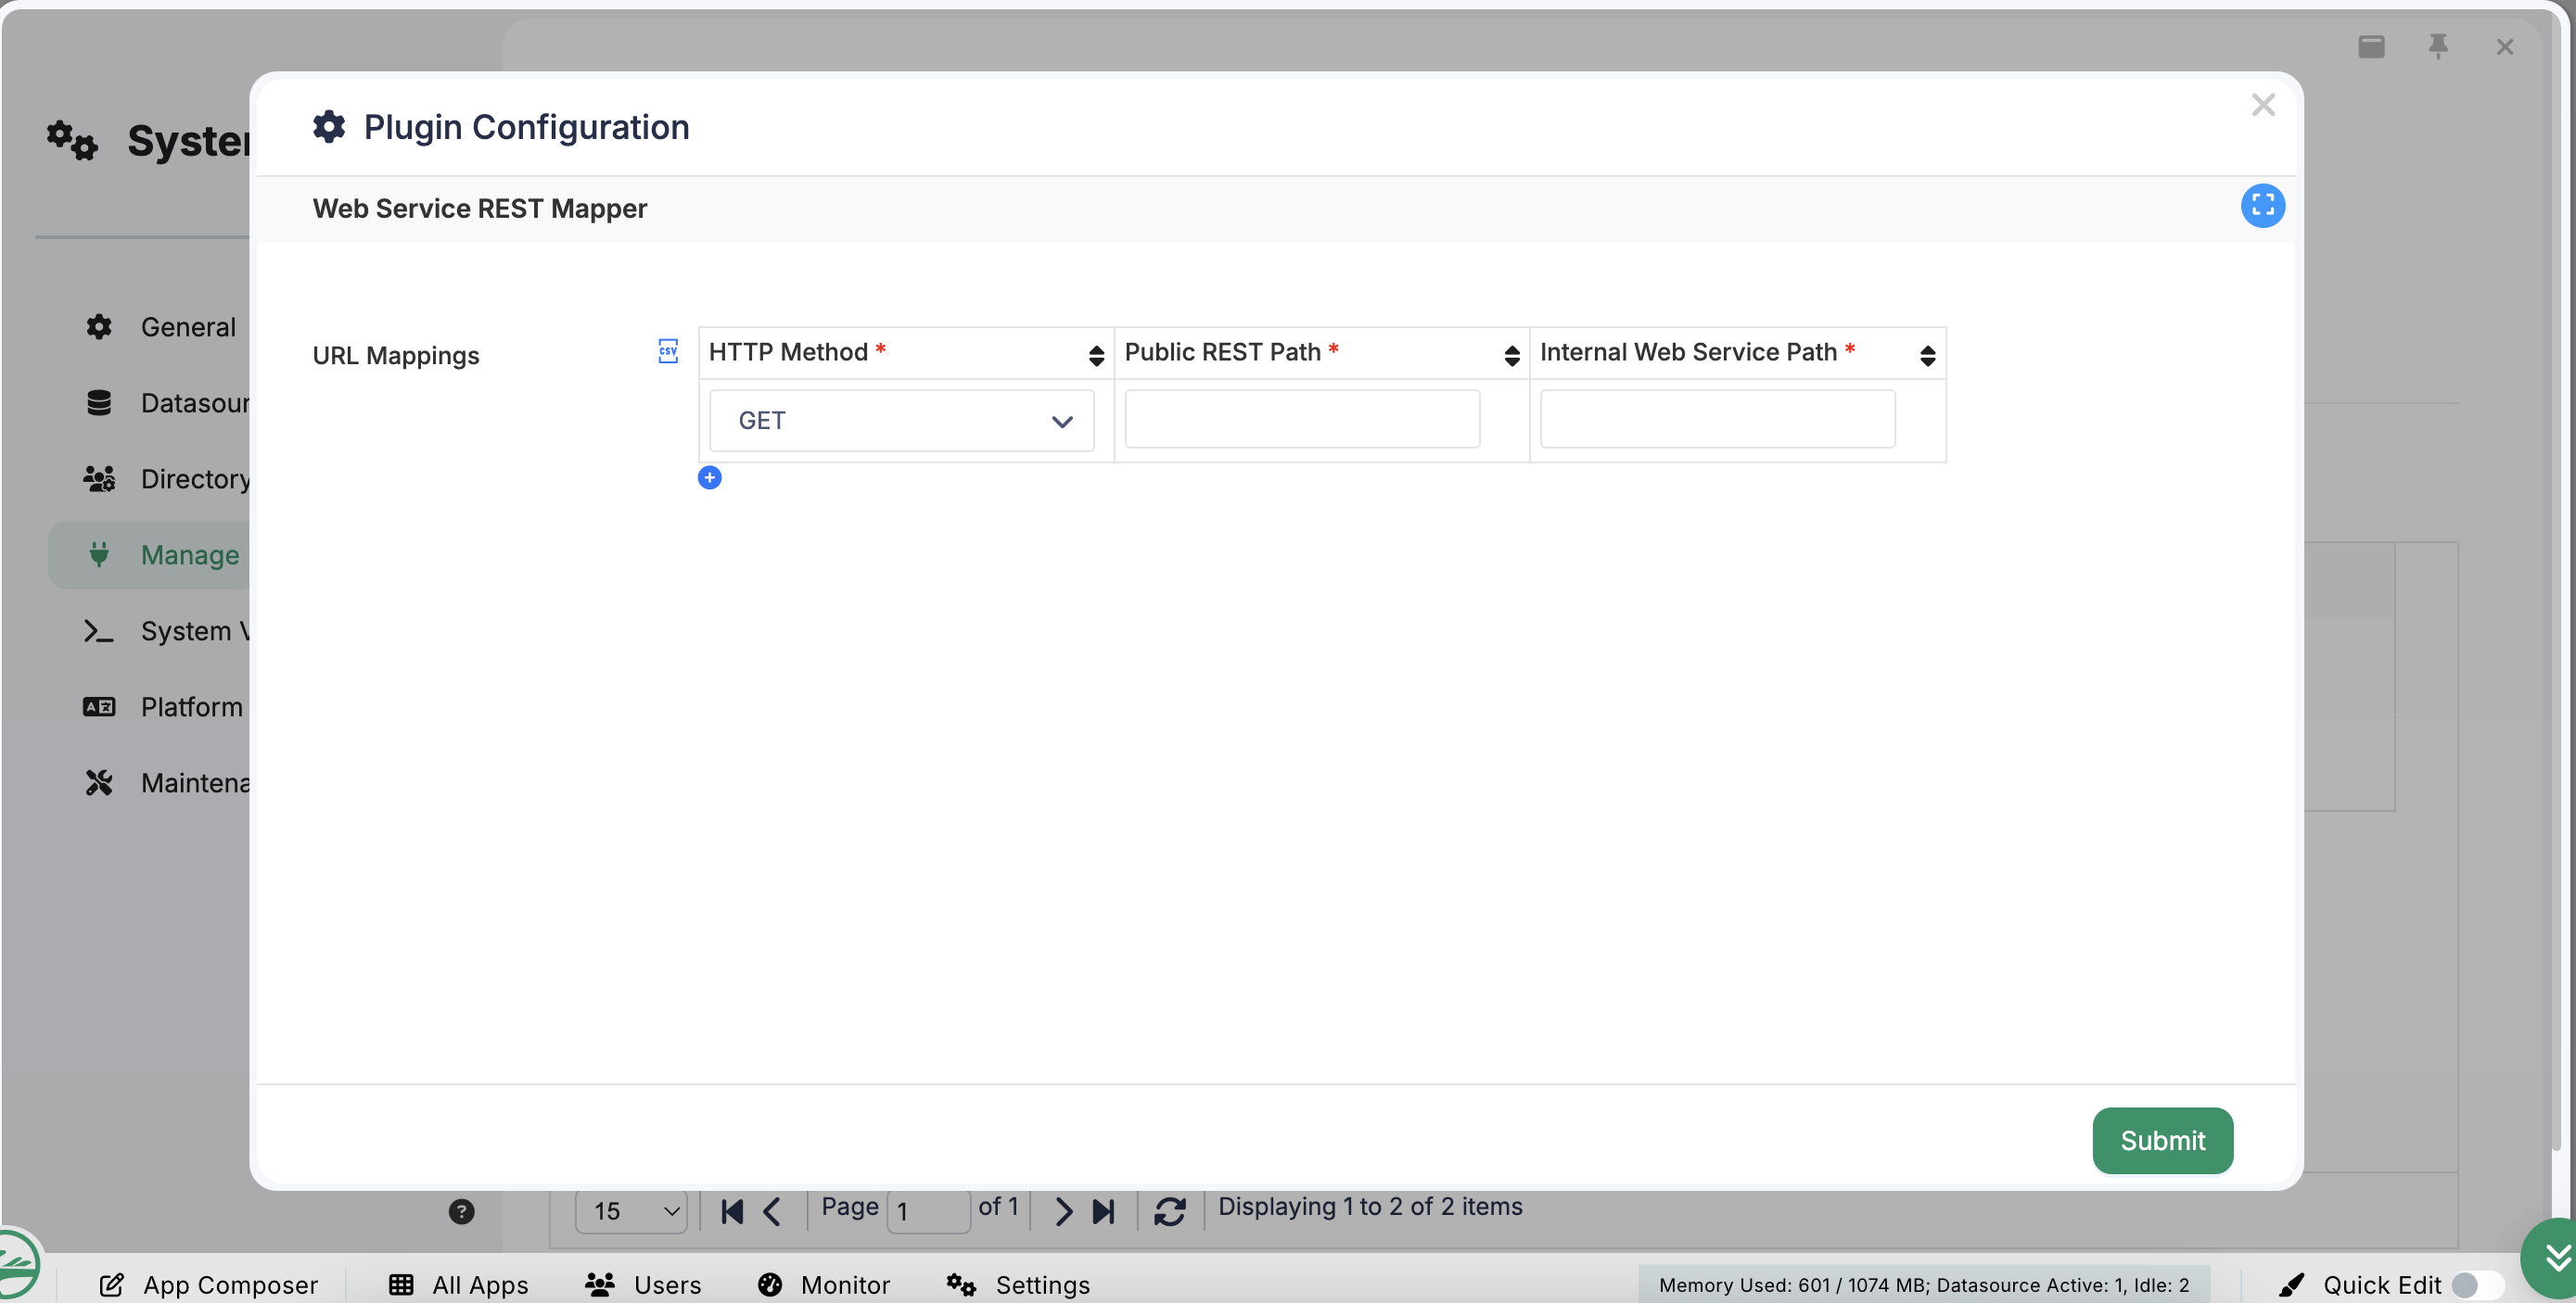Click the Public REST Path input field
The image size is (2576, 1303).
pos(1302,419)
